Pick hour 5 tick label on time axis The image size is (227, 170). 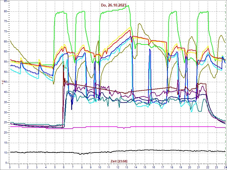pos(55,167)
